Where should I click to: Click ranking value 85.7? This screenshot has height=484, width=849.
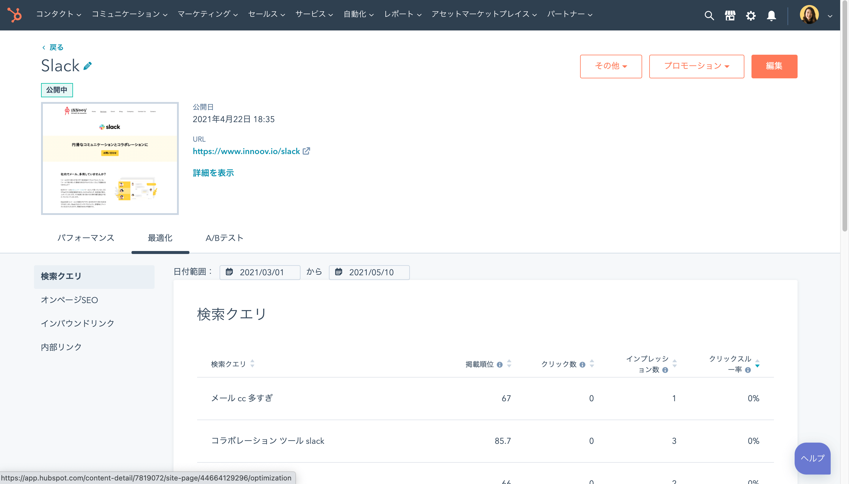point(503,441)
